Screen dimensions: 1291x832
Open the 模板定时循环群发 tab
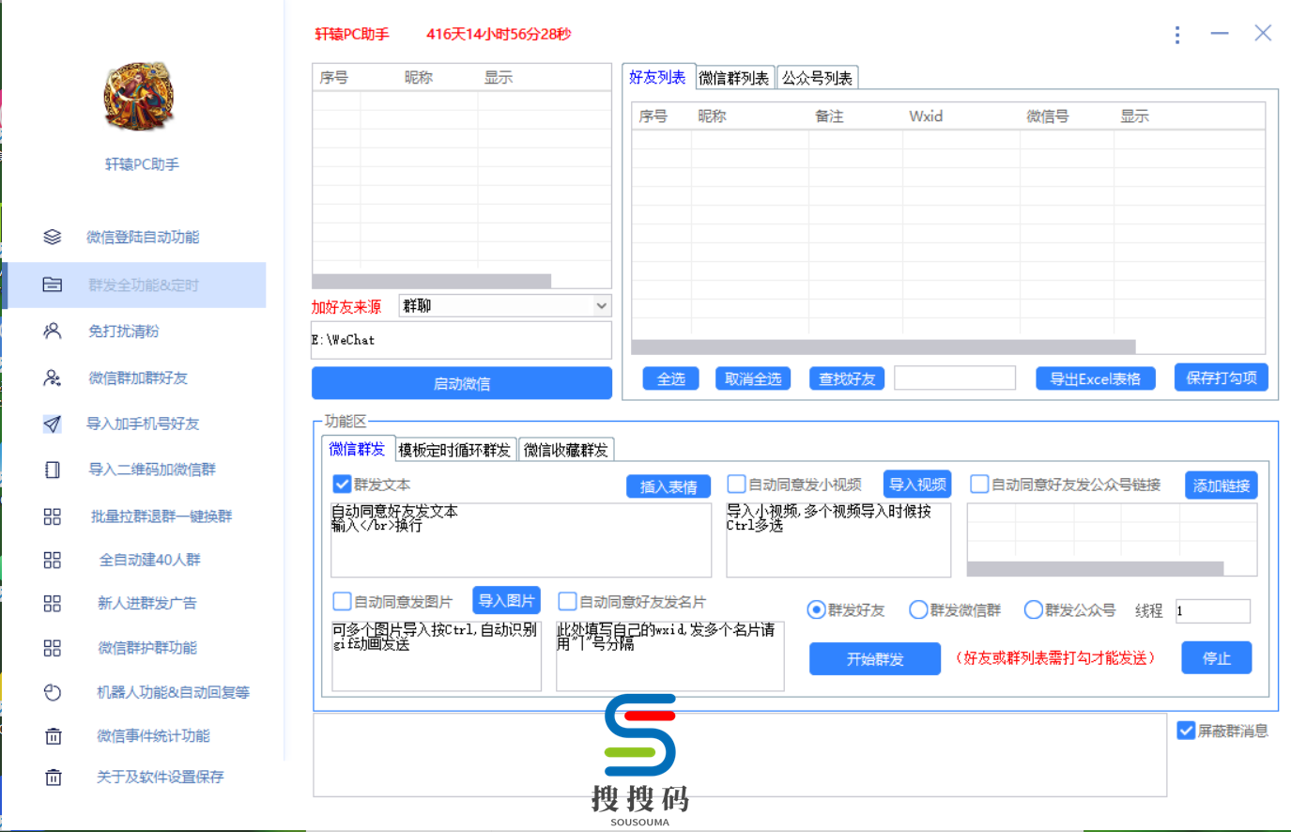tap(454, 450)
